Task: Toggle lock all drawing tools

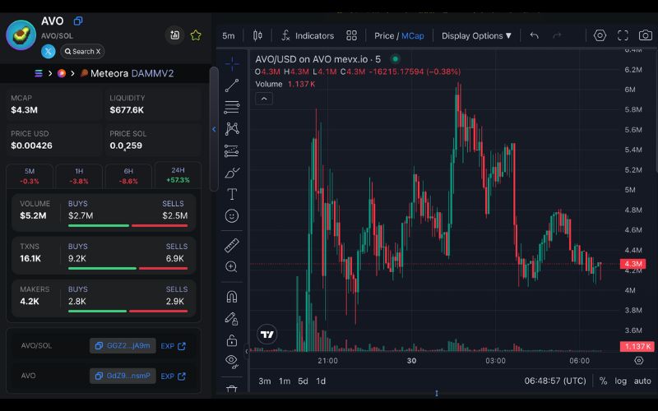Action: [x=232, y=340]
